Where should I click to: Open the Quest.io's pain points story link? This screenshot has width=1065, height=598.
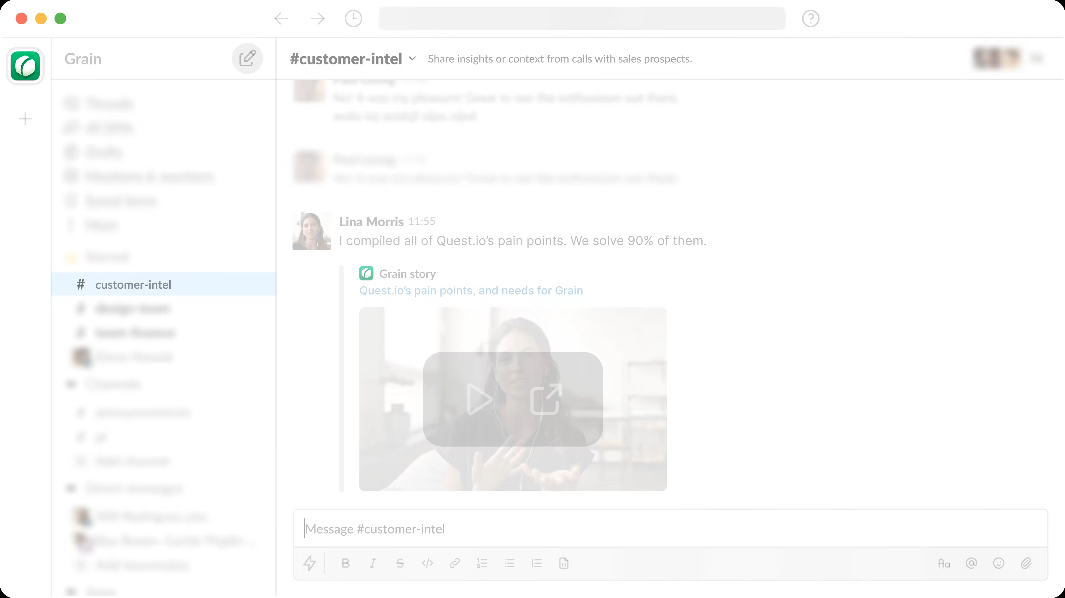click(x=471, y=290)
